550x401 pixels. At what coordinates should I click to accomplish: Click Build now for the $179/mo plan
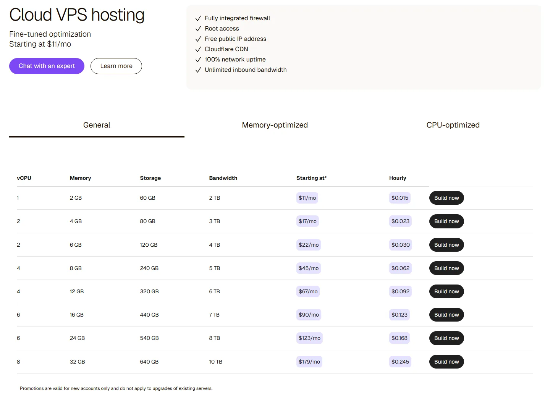tap(446, 362)
